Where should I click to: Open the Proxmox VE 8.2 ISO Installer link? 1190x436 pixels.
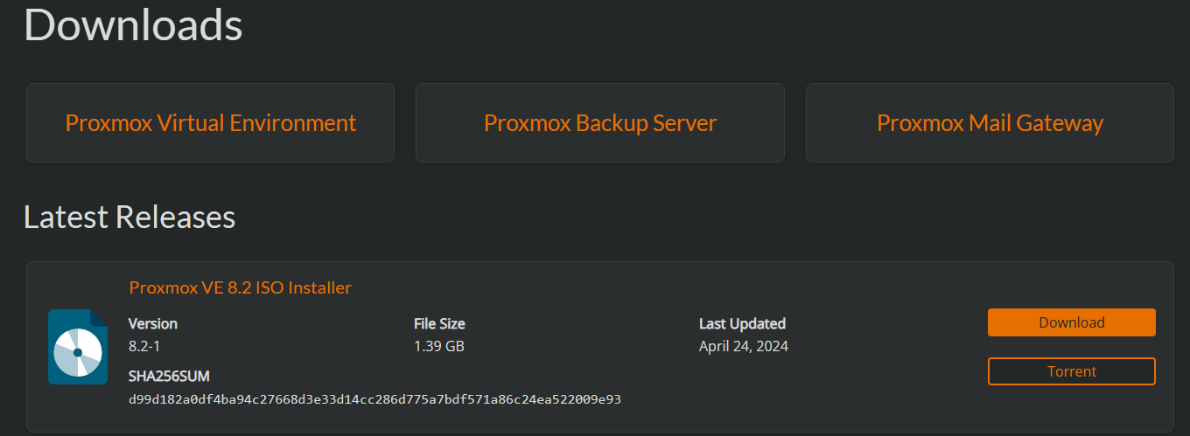point(240,287)
